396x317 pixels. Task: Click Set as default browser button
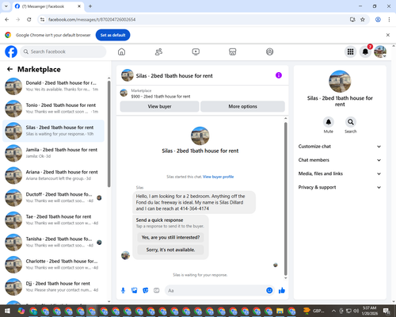tap(112, 35)
